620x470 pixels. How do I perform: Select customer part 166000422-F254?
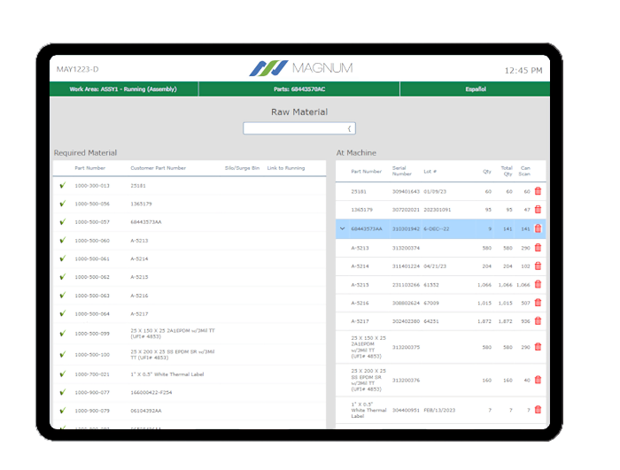coord(151,392)
